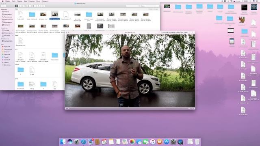Open Mail icon with red badge
260x146 pixels.
coord(91,142)
